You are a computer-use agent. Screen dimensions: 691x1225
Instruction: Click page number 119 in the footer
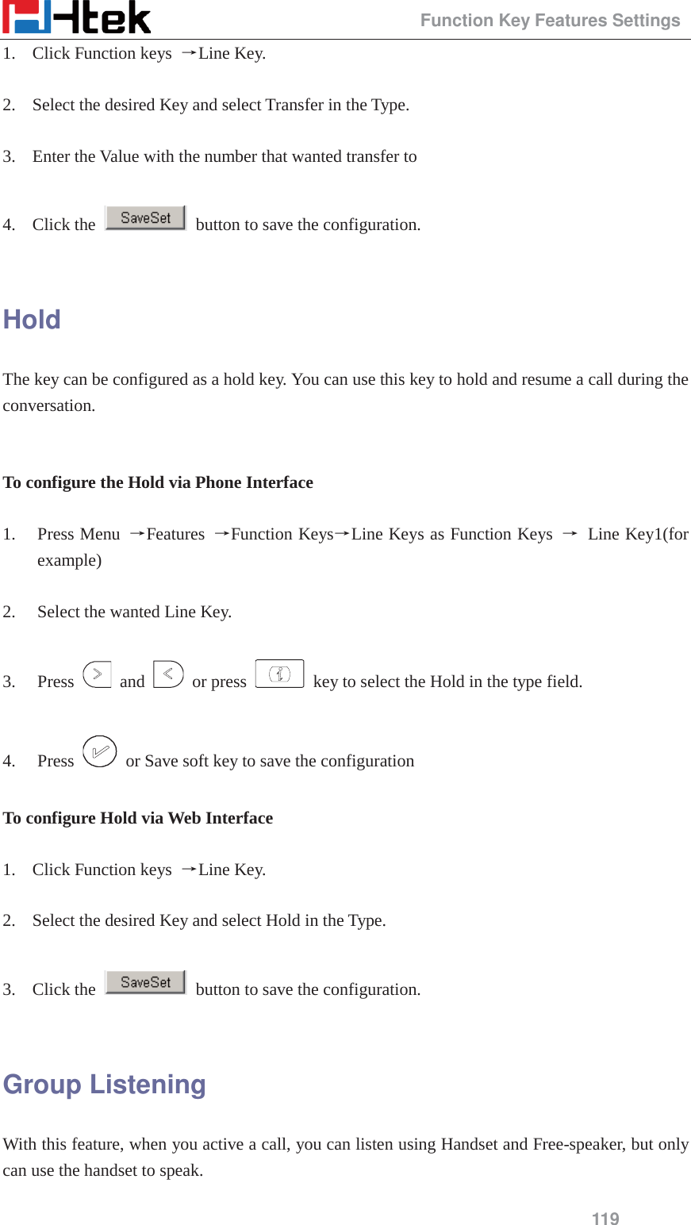coord(605,1219)
